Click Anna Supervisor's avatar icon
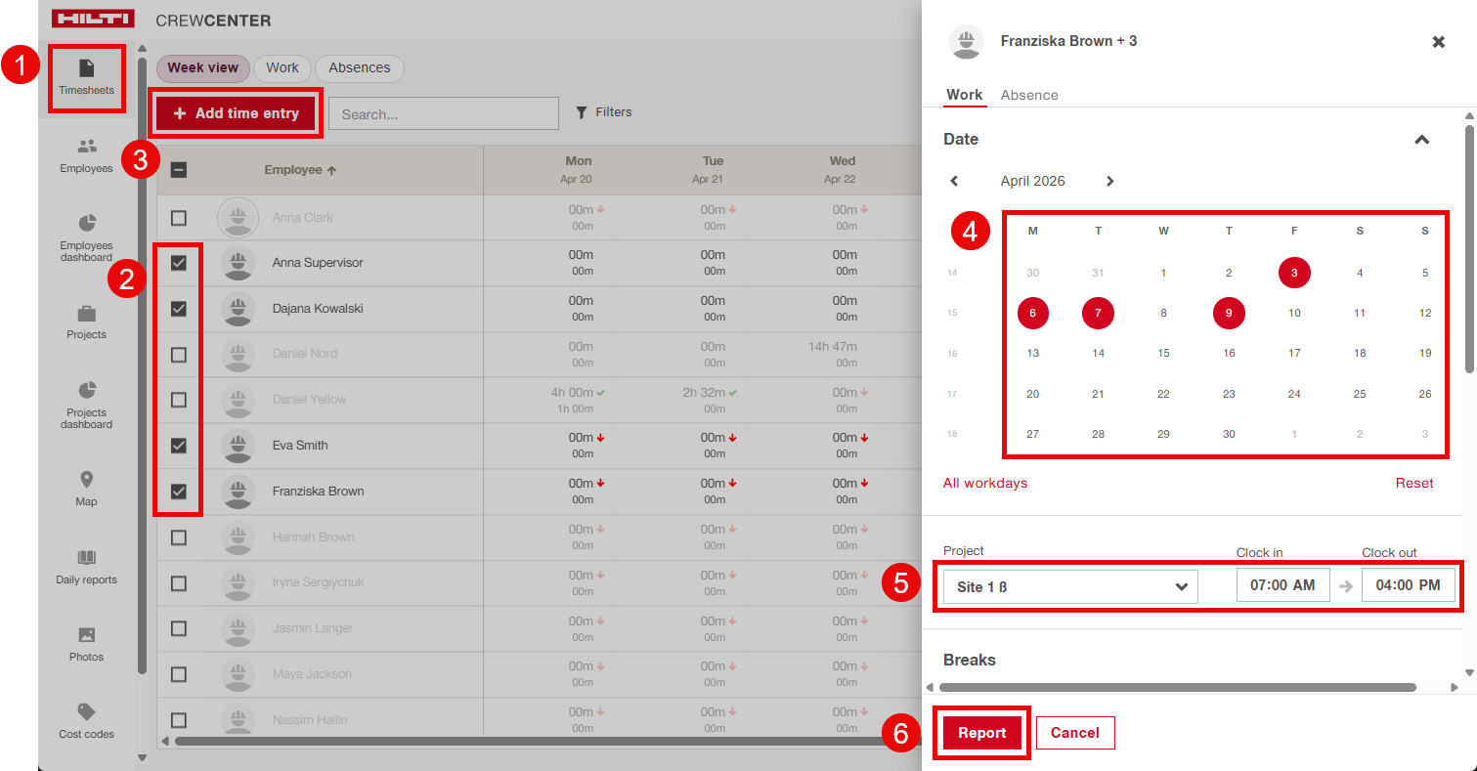Viewport: 1477px width, 771px height. (x=238, y=263)
